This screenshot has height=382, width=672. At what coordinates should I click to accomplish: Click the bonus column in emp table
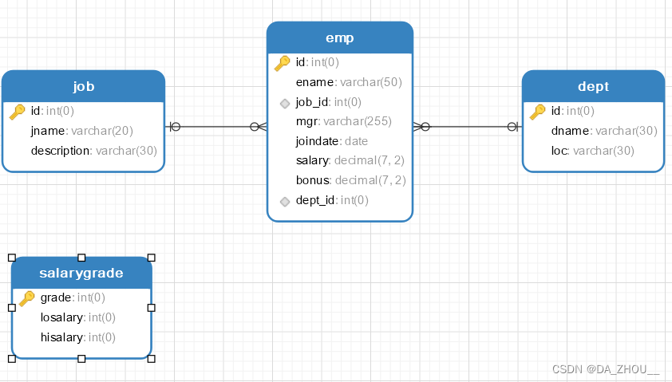point(350,180)
